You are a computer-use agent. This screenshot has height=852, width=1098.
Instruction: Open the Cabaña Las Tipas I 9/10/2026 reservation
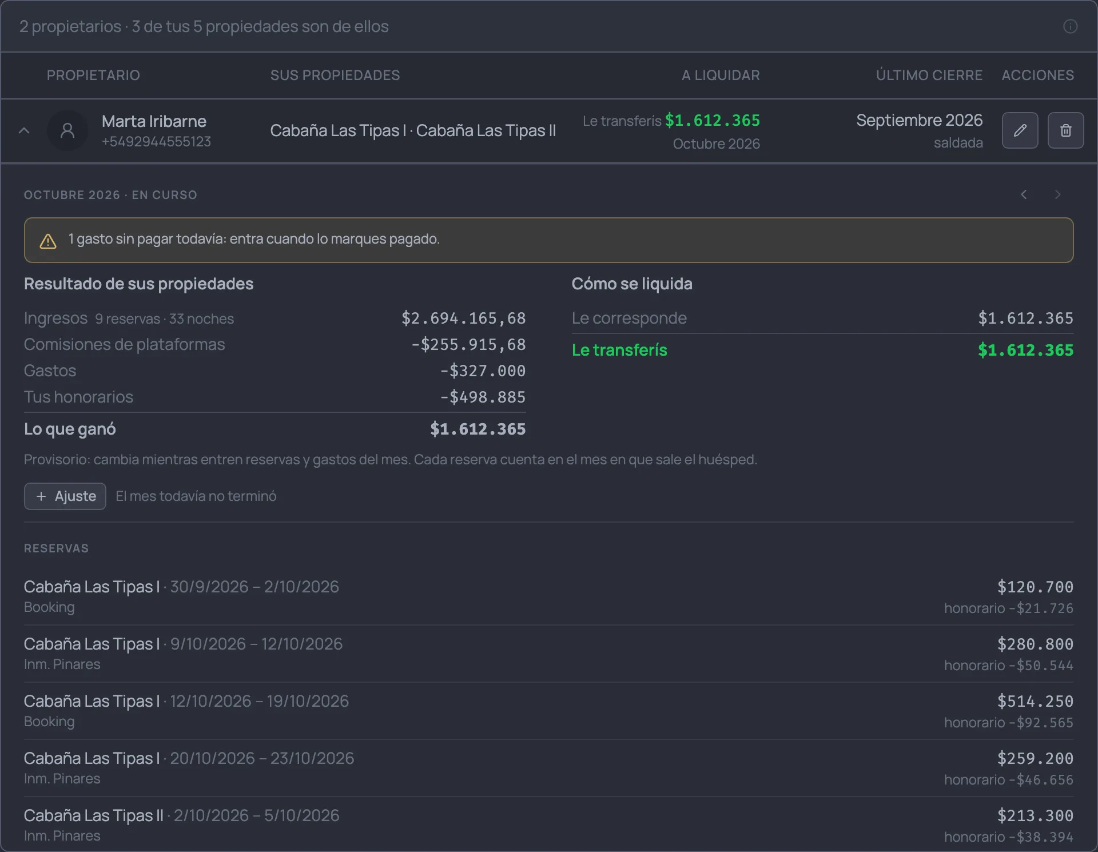(548, 654)
